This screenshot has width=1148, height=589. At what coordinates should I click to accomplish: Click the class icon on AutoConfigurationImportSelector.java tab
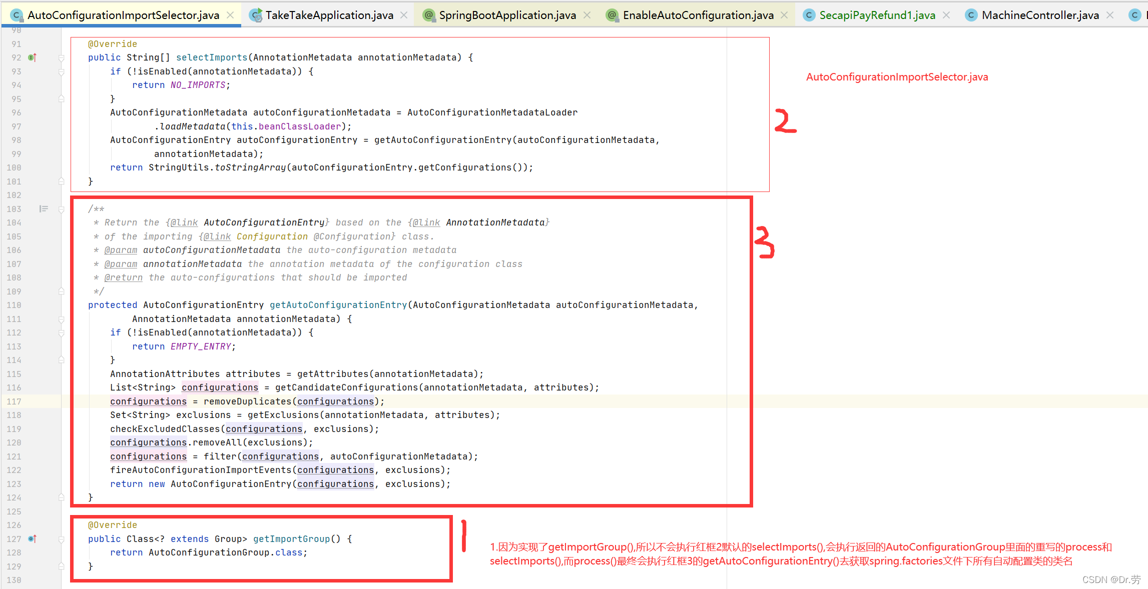pos(17,15)
